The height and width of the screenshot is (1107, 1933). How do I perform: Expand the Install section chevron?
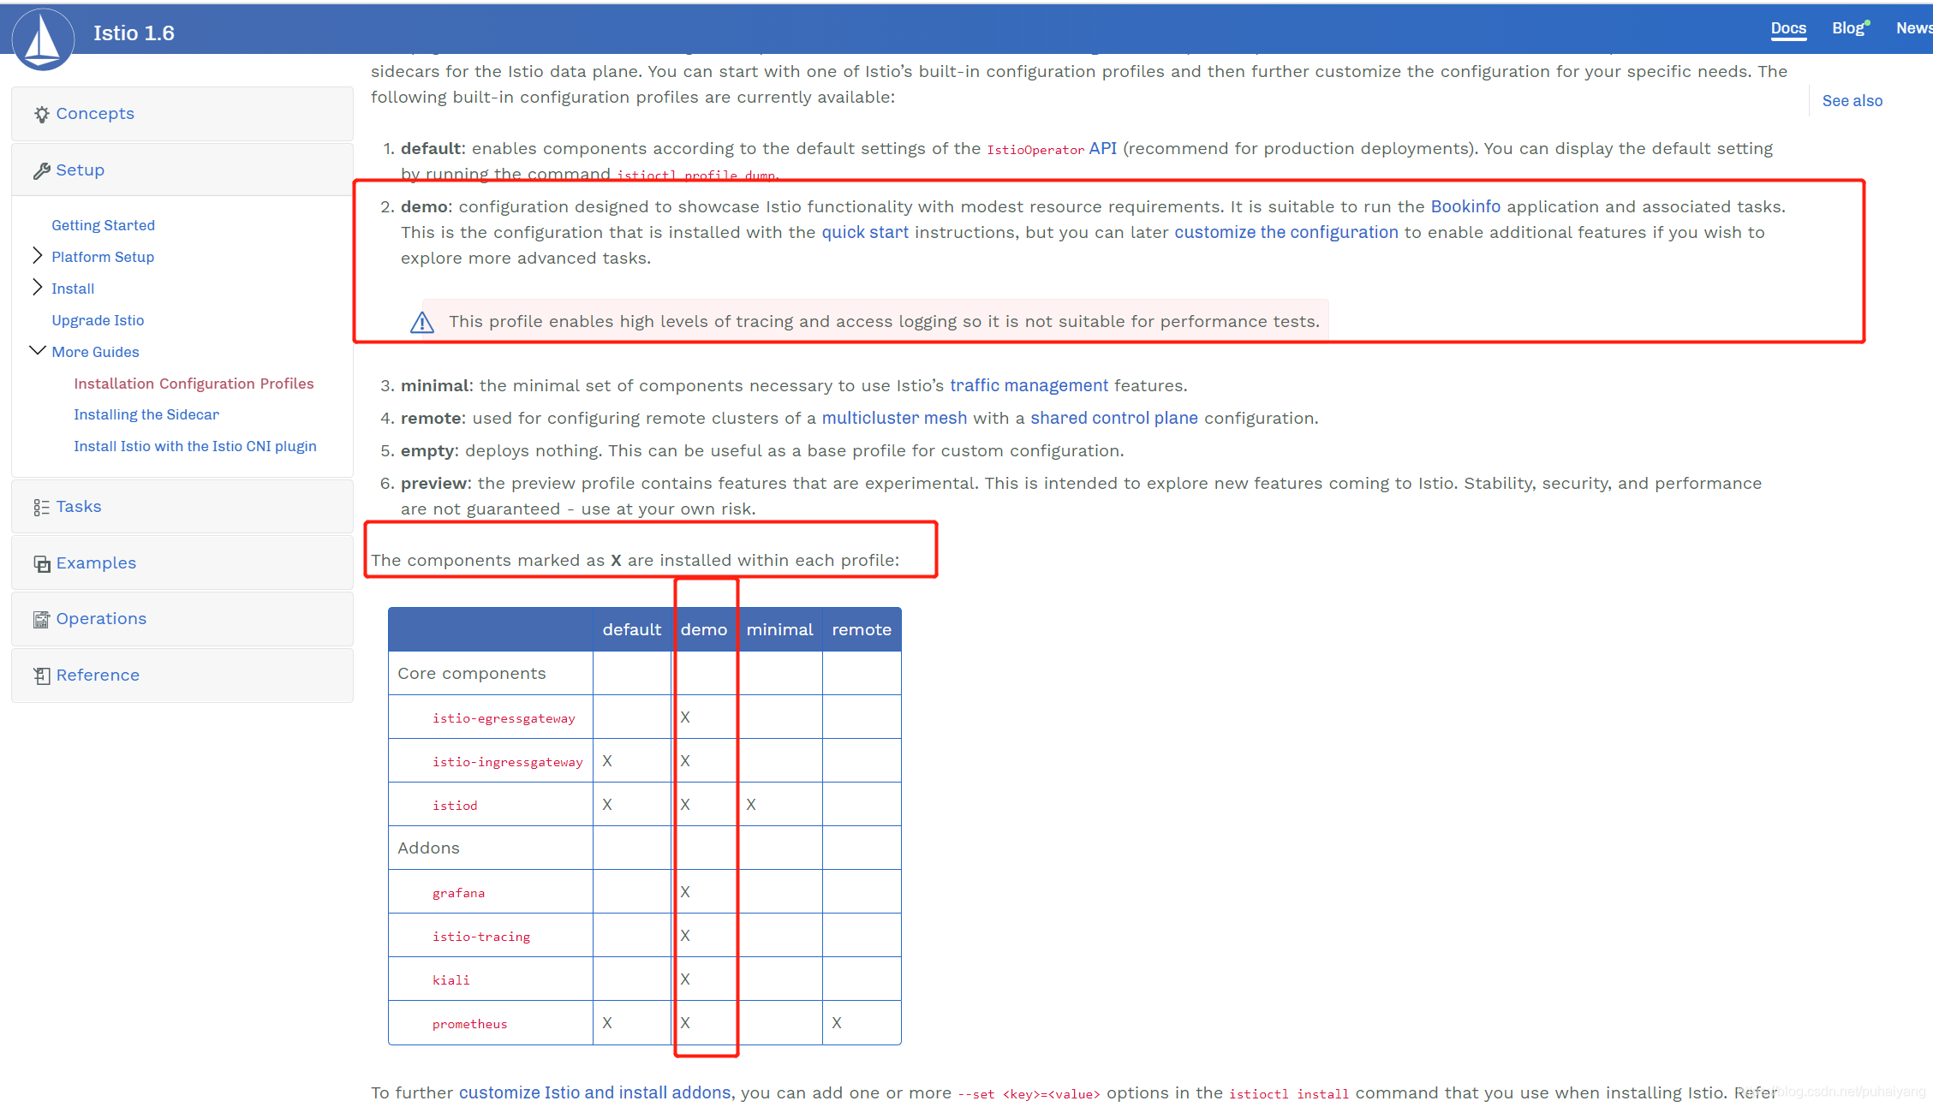point(37,288)
